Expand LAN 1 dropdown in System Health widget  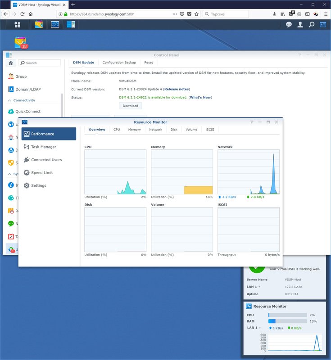coord(254,287)
